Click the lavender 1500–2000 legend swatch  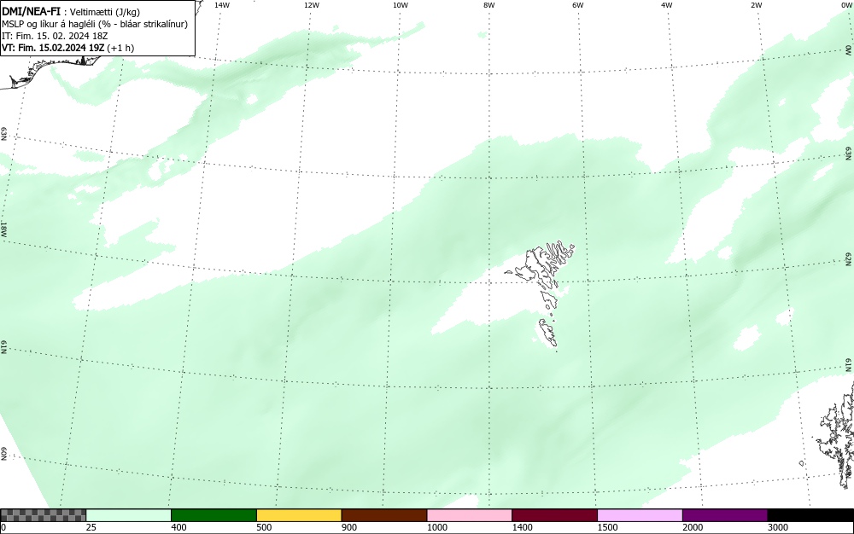point(640,515)
